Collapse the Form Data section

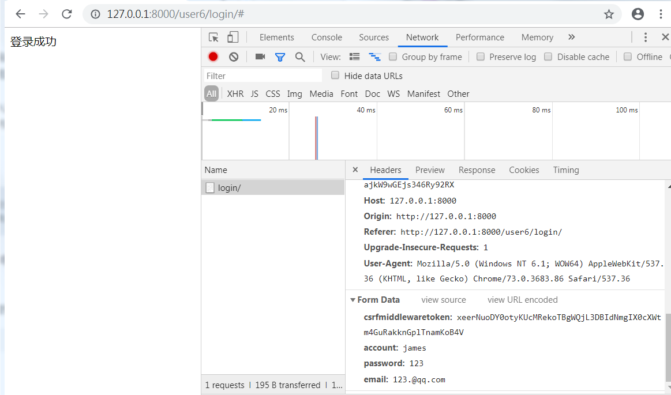pyautogui.click(x=353, y=300)
